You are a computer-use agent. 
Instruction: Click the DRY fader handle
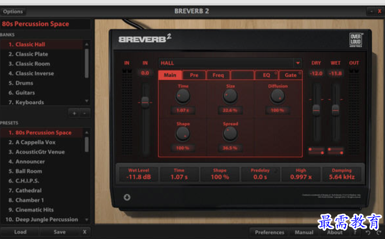[316, 110]
